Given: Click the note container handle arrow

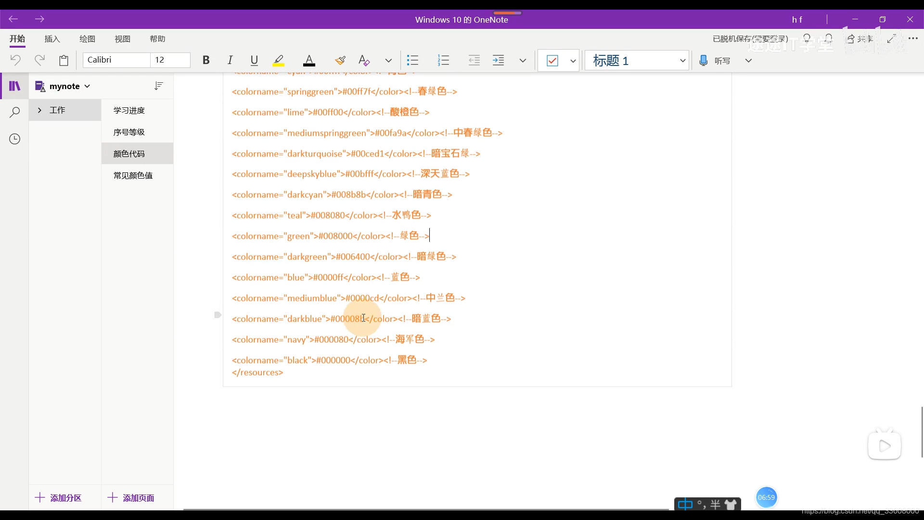Looking at the screenshot, I should 218,315.
